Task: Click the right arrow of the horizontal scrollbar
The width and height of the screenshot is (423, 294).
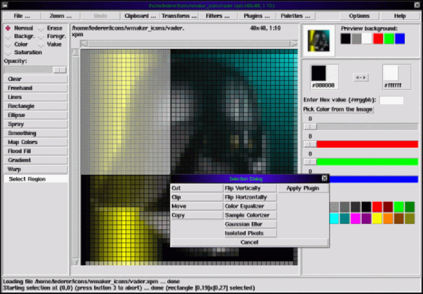Action: click(294, 43)
